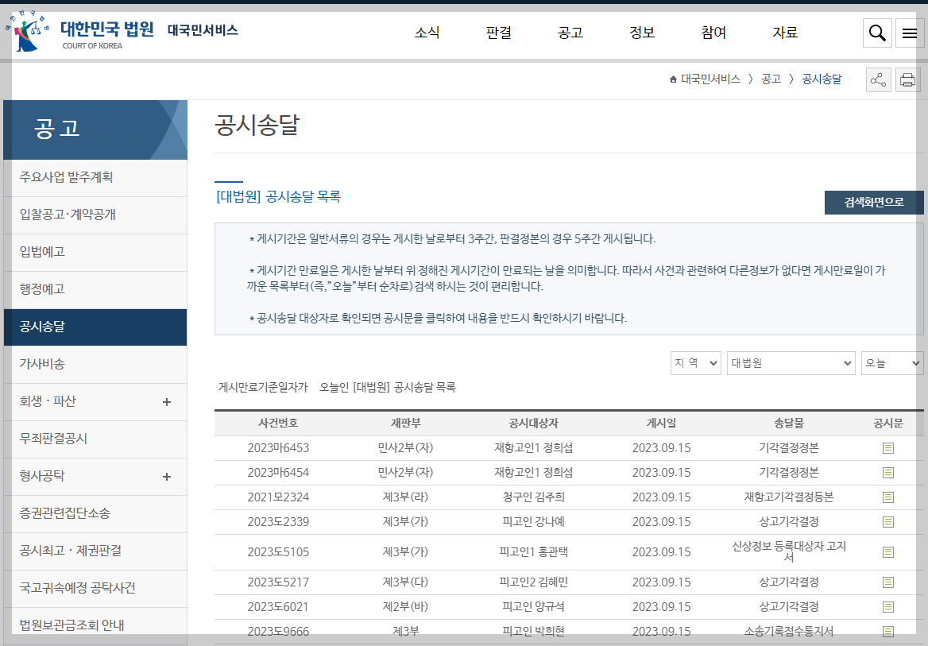Click the home icon before 대국민서비스 breadcrumb
Image resolution: width=928 pixels, height=646 pixels.
coord(673,79)
